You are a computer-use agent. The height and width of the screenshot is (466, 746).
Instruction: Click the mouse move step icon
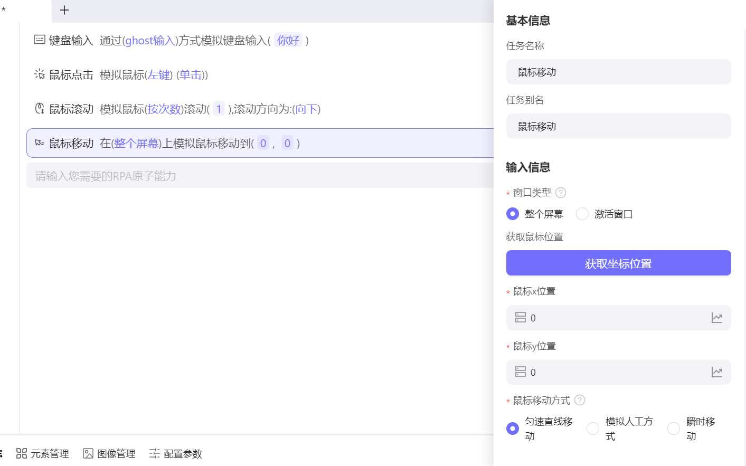tap(40, 143)
